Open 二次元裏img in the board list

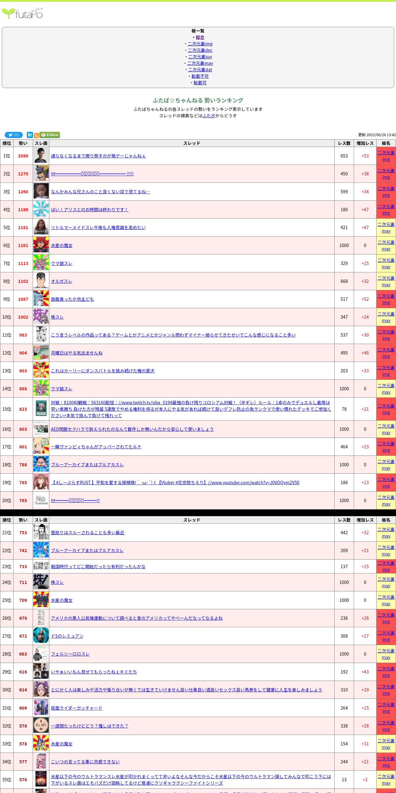pos(200,44)
